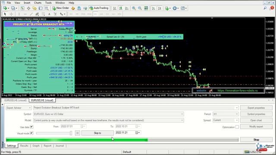This screenshot has width=276, height=155.
Task: Click the Symbol properties button
Action: coord(256,114)
